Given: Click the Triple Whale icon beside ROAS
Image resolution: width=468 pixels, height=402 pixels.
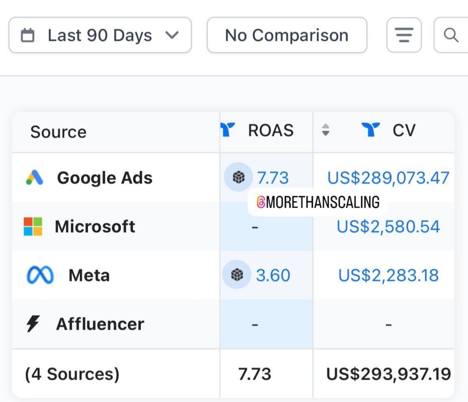Looking at the screenshot, I should [x=228, y=130].
